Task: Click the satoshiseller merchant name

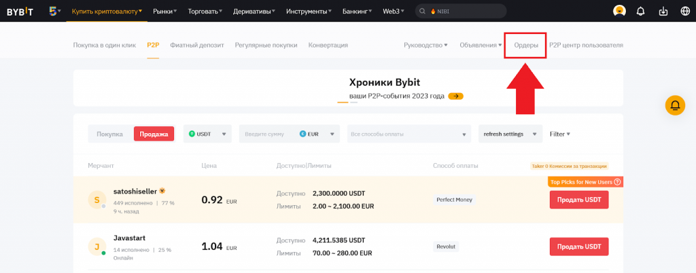Action: (x=135, y=192)
